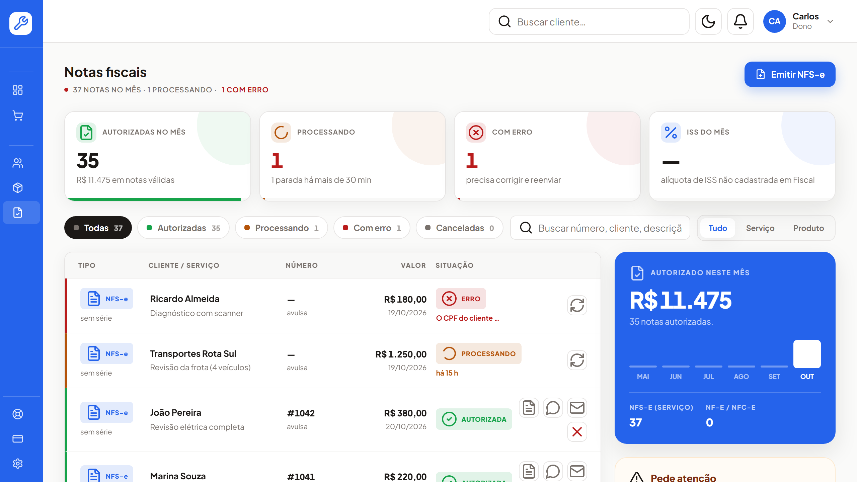Screen dimensions: 857x482
Task: Filter by Canceladas 0
Action: 460,228
